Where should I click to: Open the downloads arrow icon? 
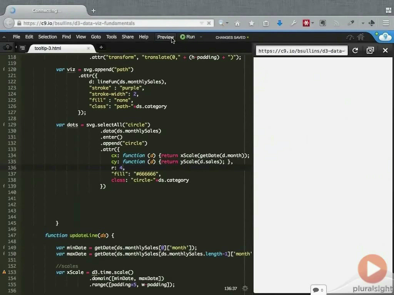[x=279, y=23]
